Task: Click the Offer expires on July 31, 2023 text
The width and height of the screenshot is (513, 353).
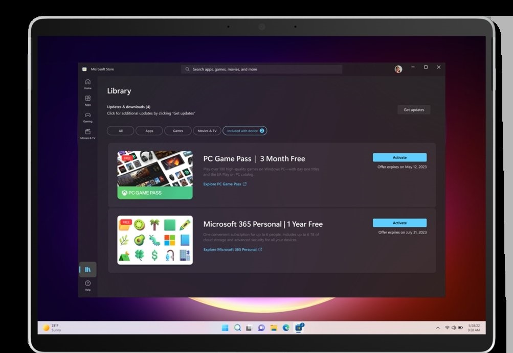Action: pyautogui.click(x=403, y=232)
